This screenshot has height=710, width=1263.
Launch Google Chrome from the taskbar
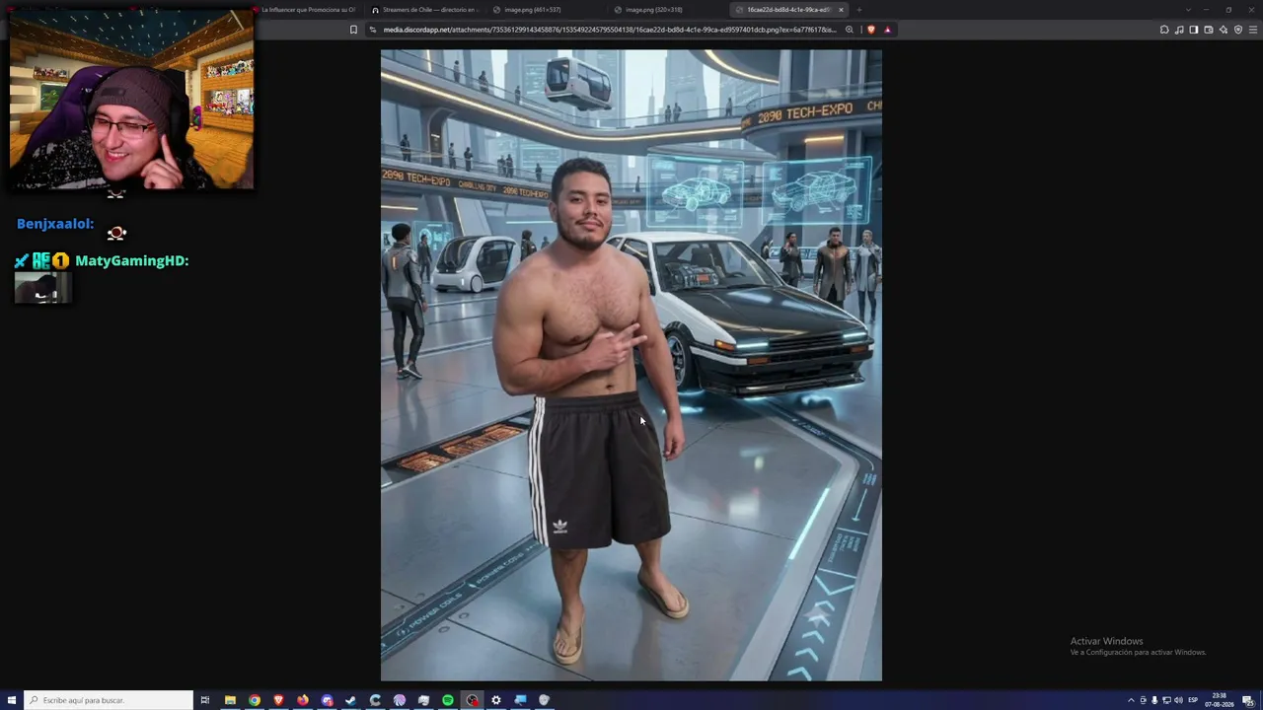click(x=255, y=700)
